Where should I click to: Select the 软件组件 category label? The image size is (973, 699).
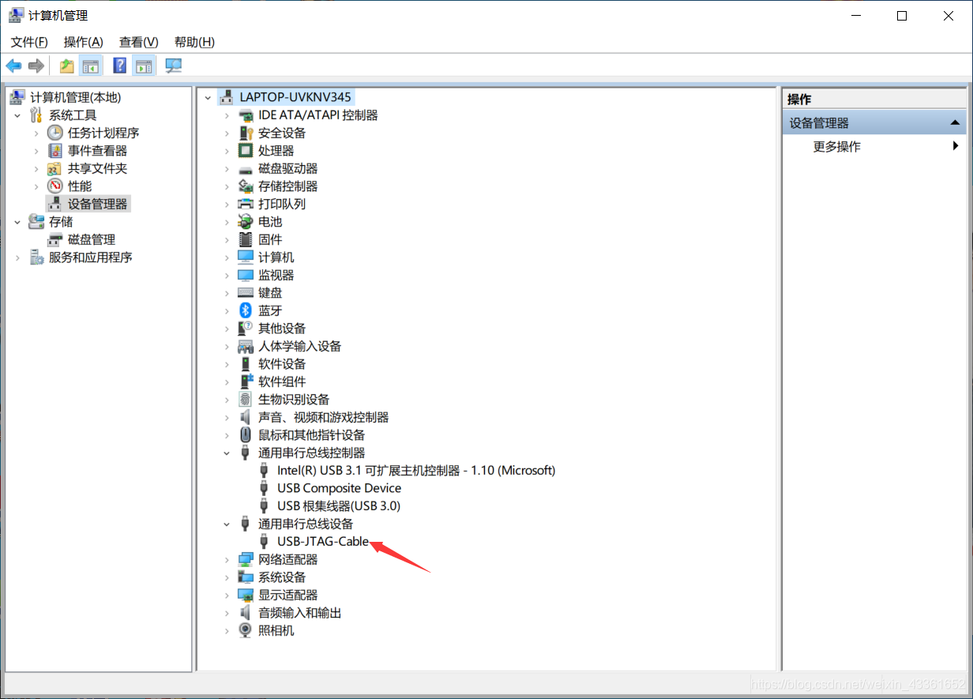point(282,381)
